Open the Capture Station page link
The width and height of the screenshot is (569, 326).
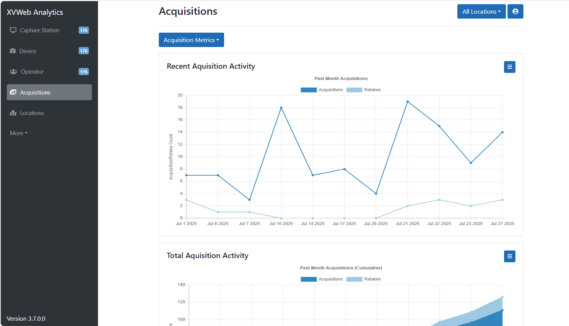click(x=40, y=30)
